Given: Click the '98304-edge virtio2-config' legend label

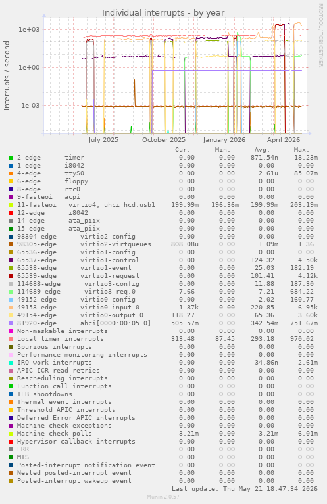Looking at the screenshot, I should click(76, 237).
